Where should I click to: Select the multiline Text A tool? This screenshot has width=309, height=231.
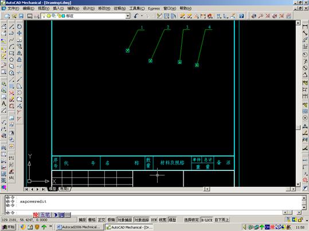point(4,104)
